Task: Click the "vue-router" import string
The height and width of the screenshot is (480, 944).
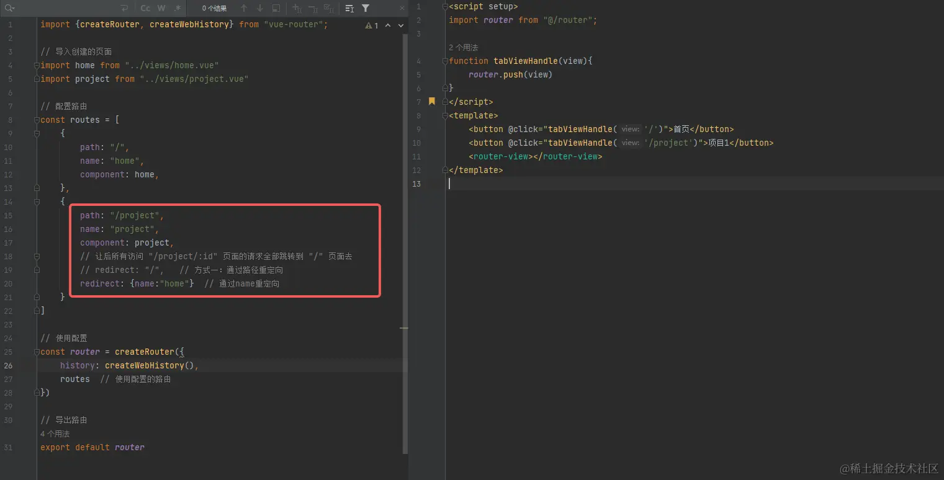Action: (x=293, y=24)
